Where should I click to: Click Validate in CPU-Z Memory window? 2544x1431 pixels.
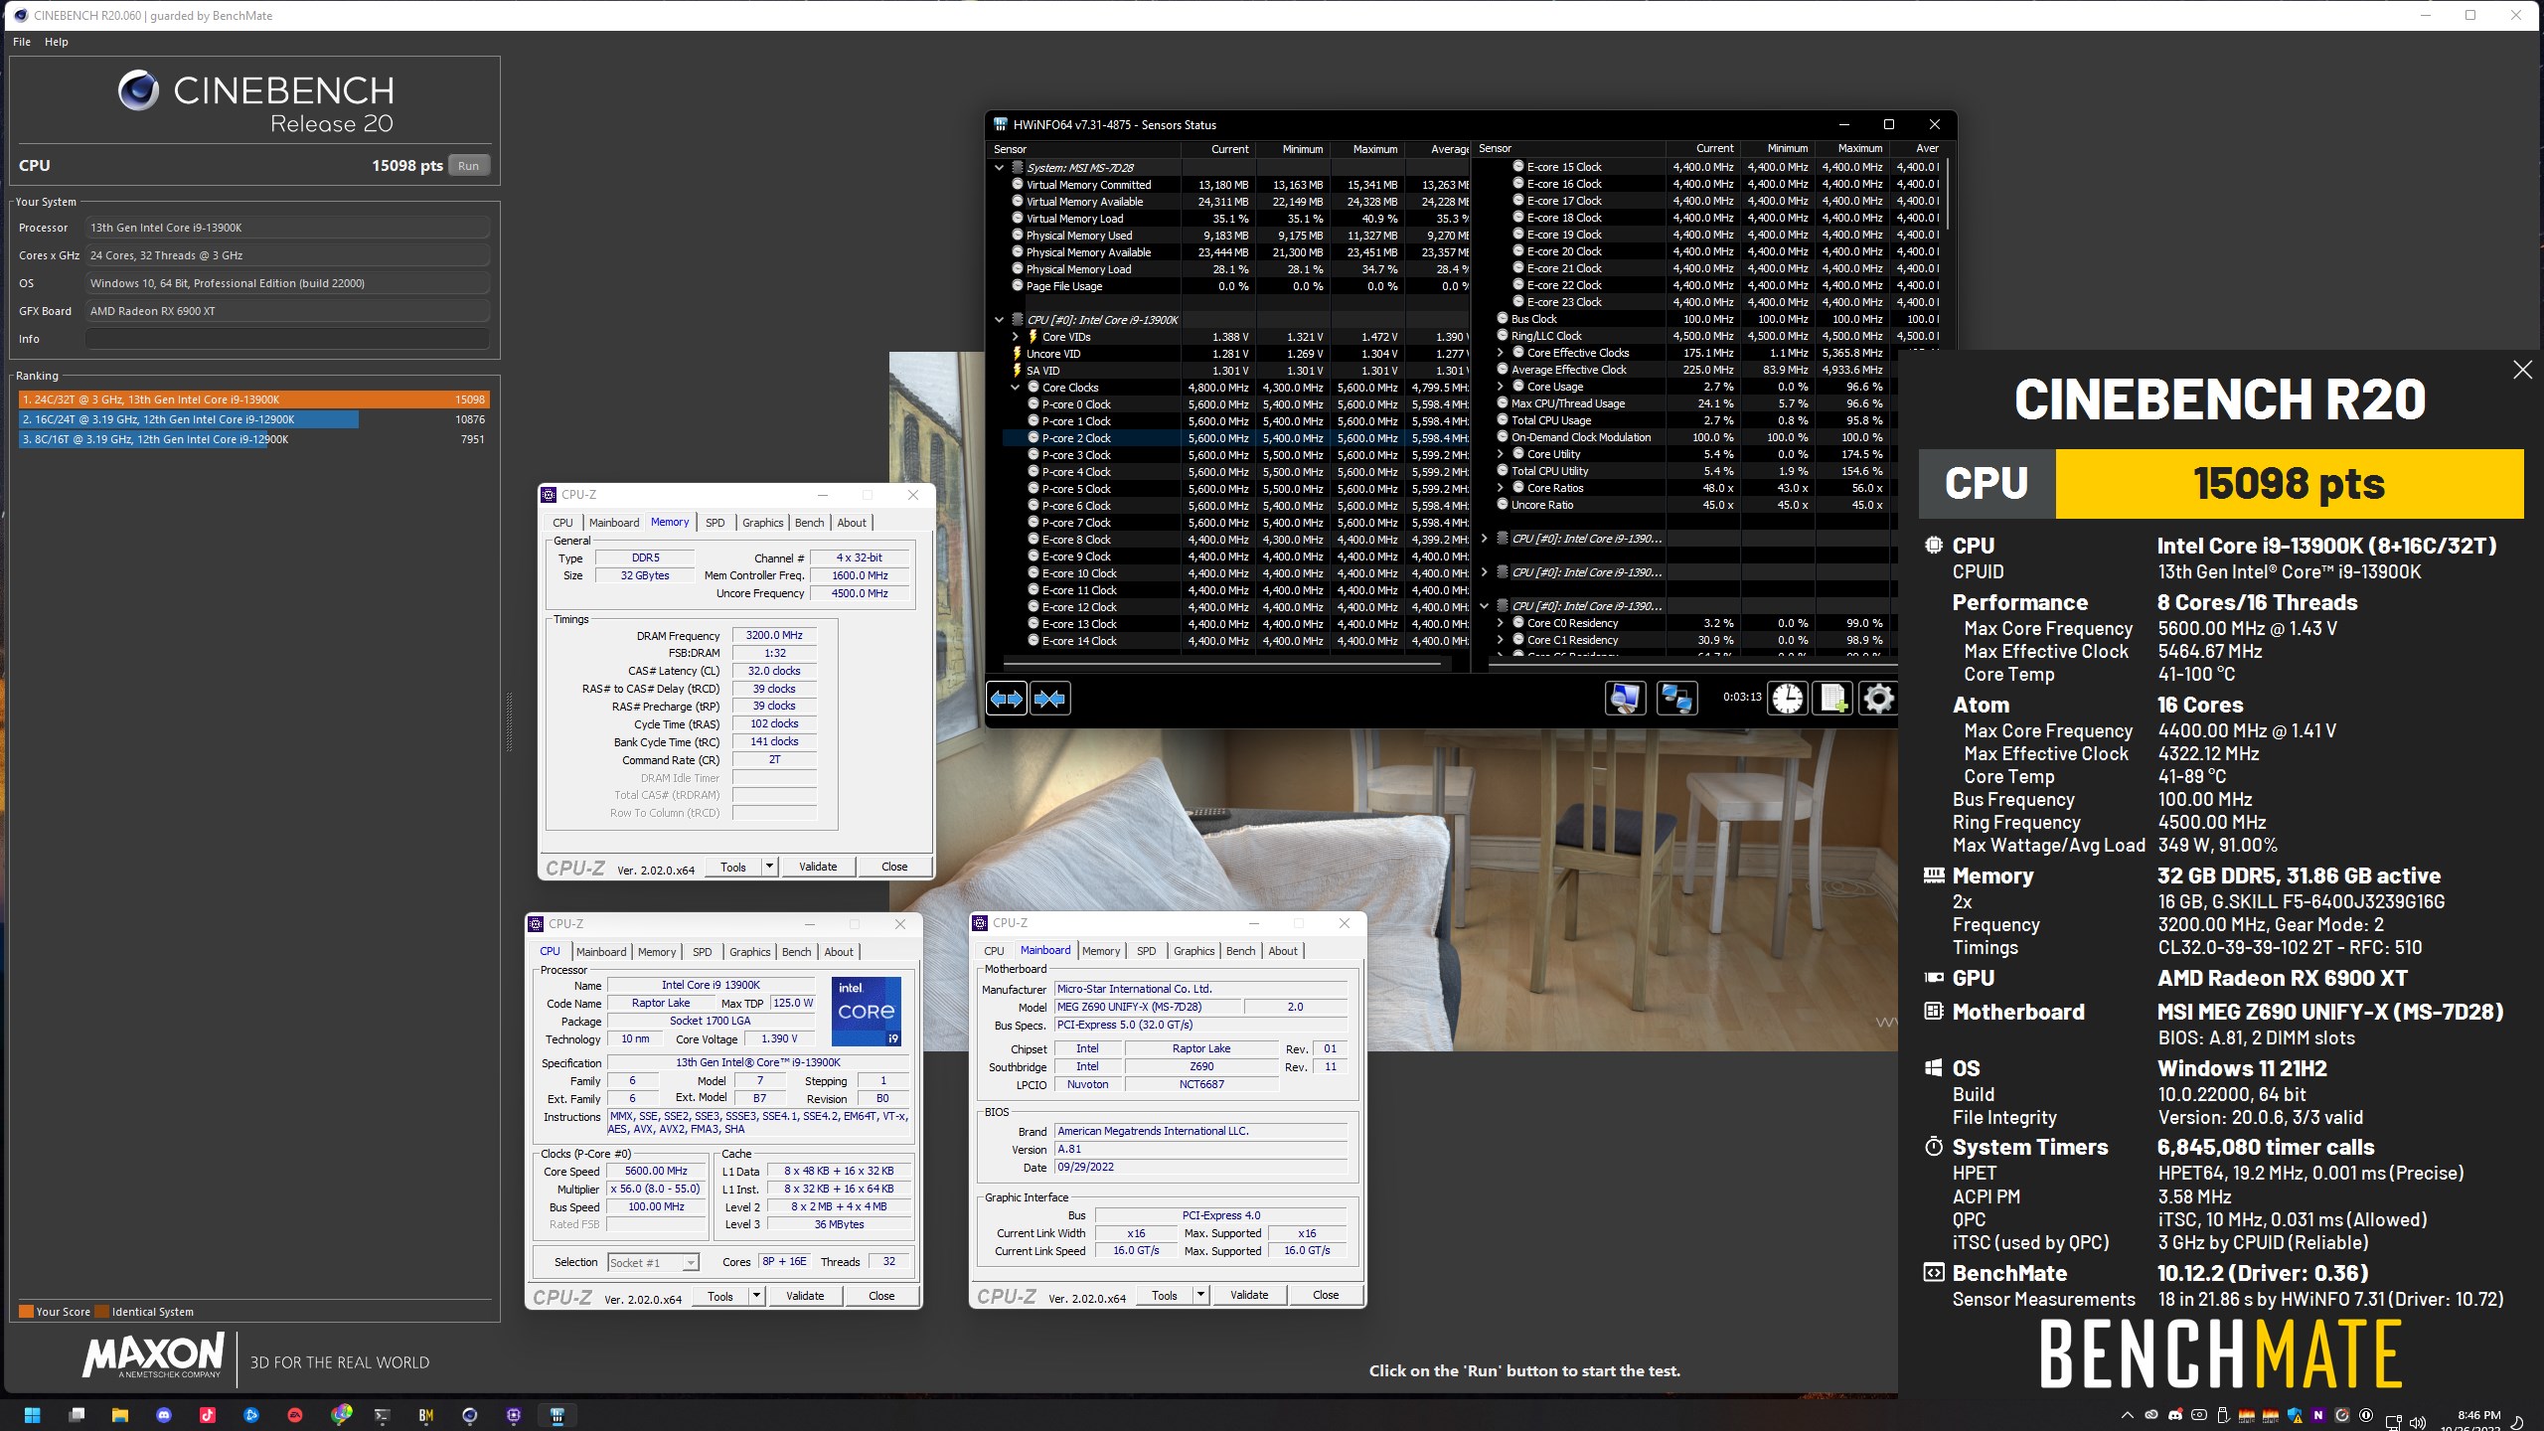tap(818, 867)
